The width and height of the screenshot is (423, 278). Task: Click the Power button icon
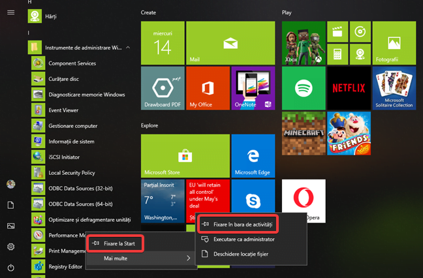pos(11,268)
